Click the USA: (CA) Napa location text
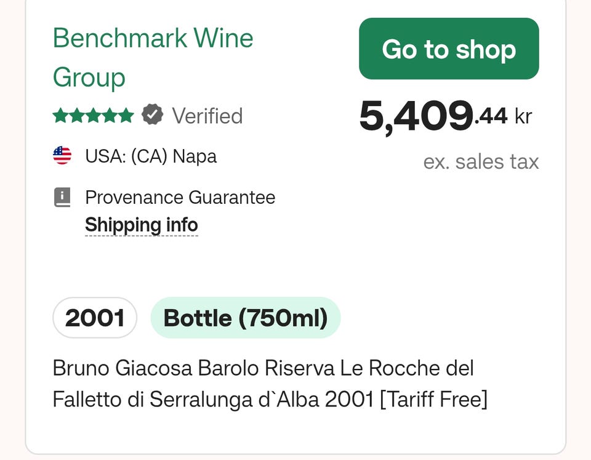 tap(151, 156)
